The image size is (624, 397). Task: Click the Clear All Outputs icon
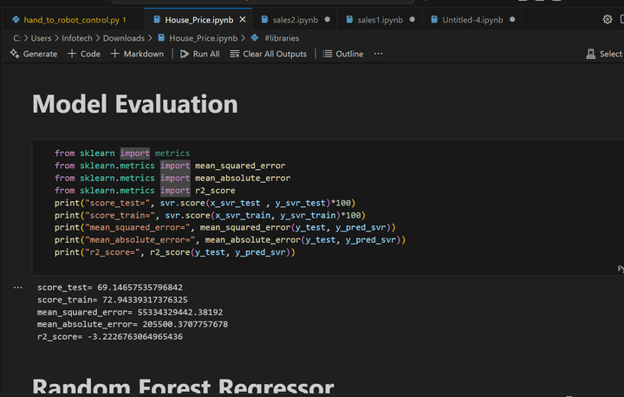[x=234, y=54]
